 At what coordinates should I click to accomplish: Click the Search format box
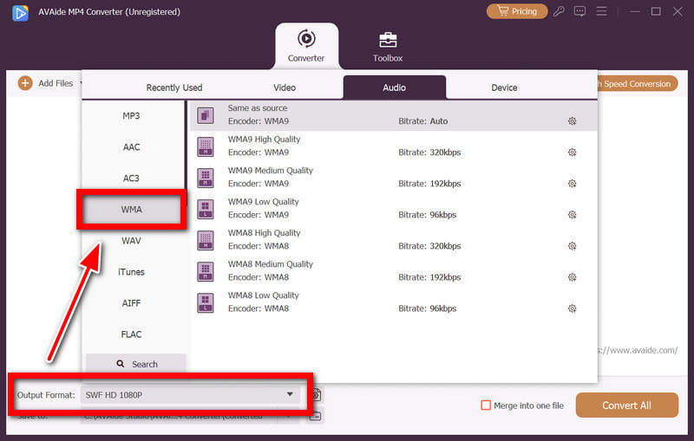coord(136,364)
